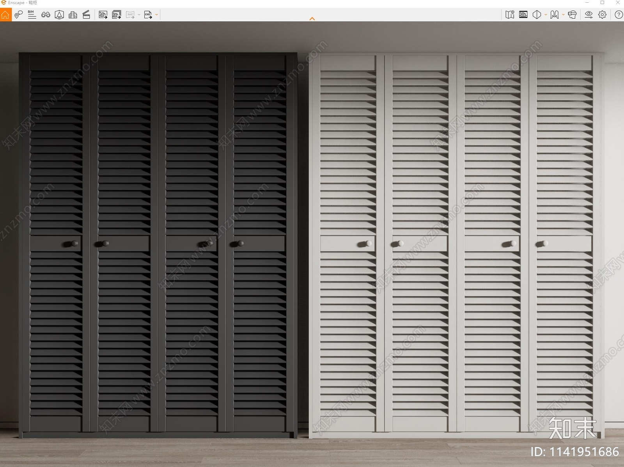This screenshot has width=624, height=467.
Task: Click the fly/walk navigation mode icon
Action: 555,15
